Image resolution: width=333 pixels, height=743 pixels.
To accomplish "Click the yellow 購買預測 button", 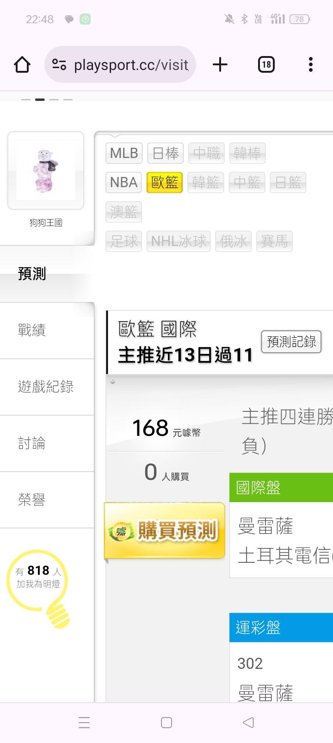I will (x=165, y=531).
